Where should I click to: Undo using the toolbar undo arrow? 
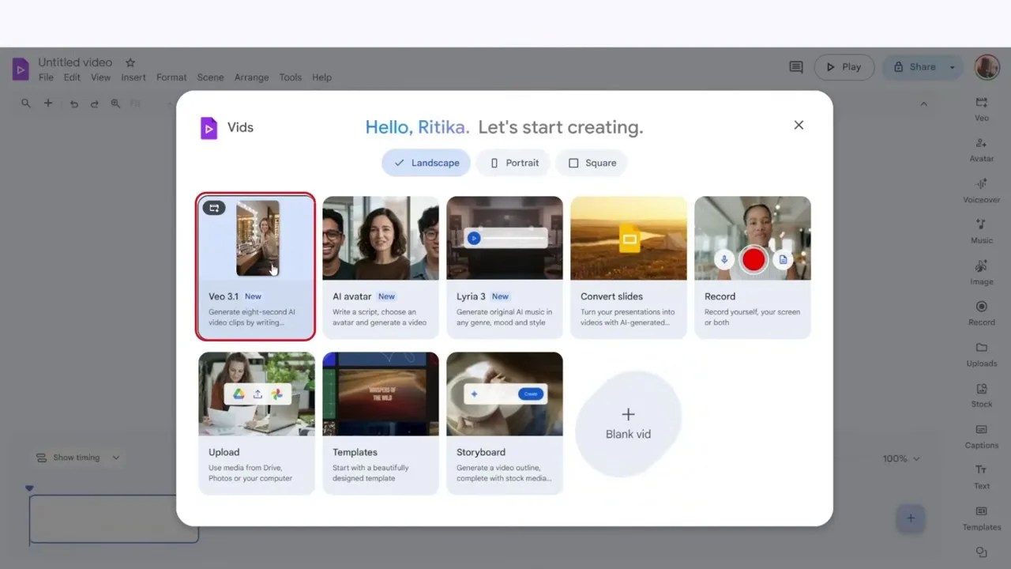click(x=73, y=104)
